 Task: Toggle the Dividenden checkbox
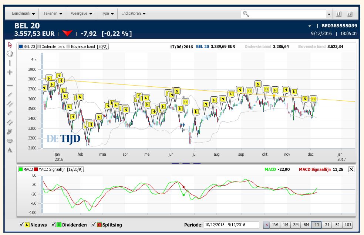(53, 225)
